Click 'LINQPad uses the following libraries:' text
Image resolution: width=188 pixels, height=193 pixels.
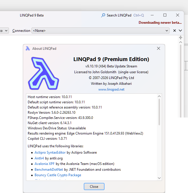[55, 146]
